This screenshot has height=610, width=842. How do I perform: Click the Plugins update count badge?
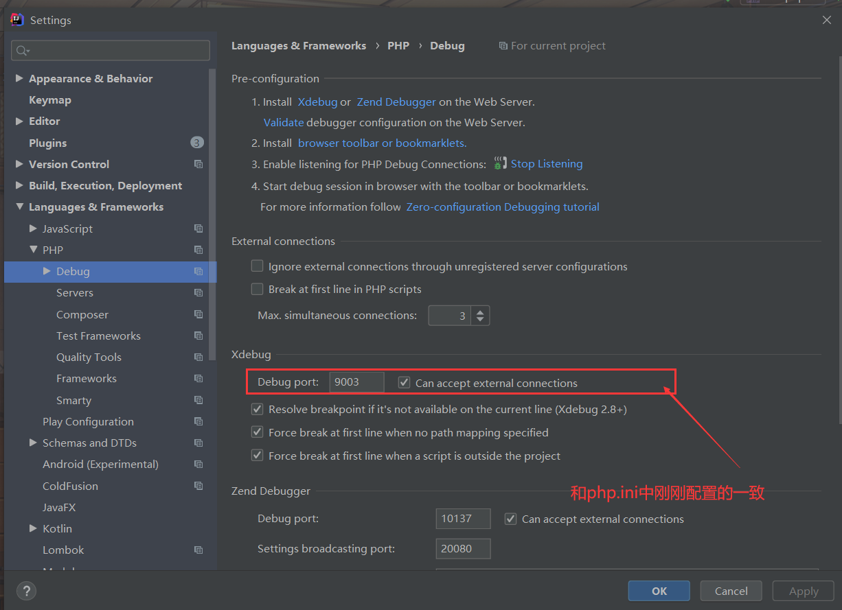click(x=197, y=143)
